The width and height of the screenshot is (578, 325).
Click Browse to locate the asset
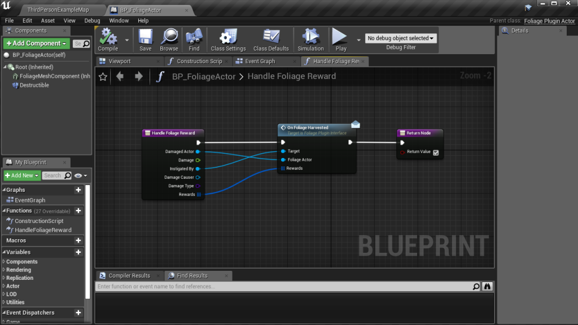pos(169,38)
